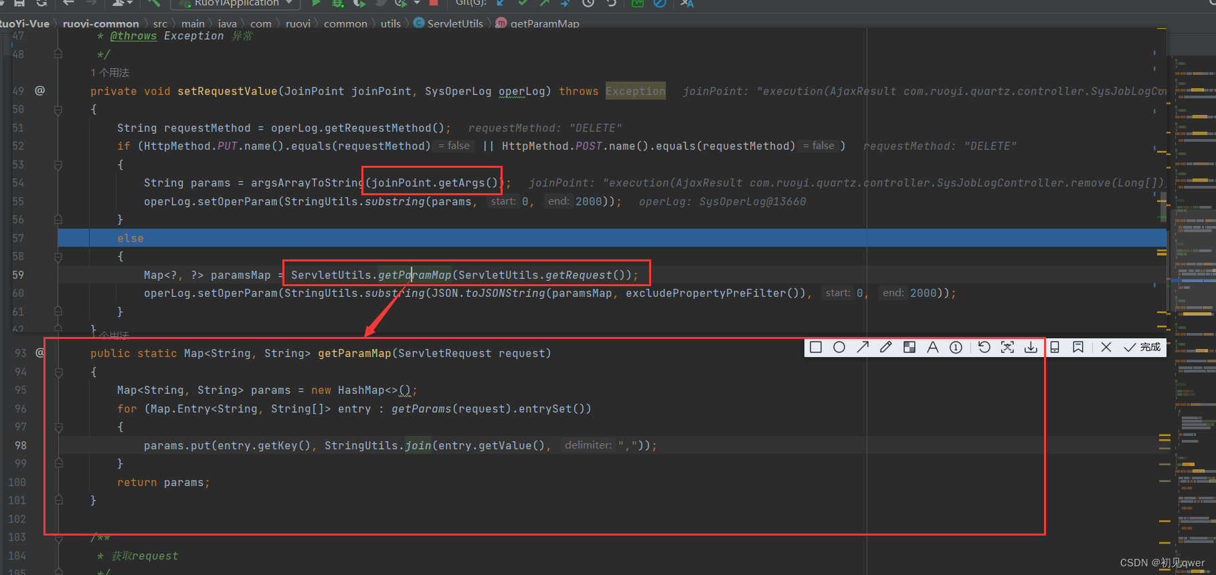Set breakpoint at line number 59
This screenshot has width=1216, height=575.
click(x=17, y=275)
